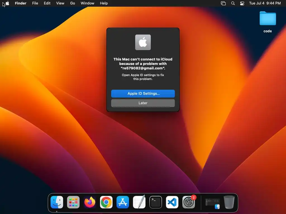
Task: Click the Apple logo in the dialog
Action: pos(143,42)
